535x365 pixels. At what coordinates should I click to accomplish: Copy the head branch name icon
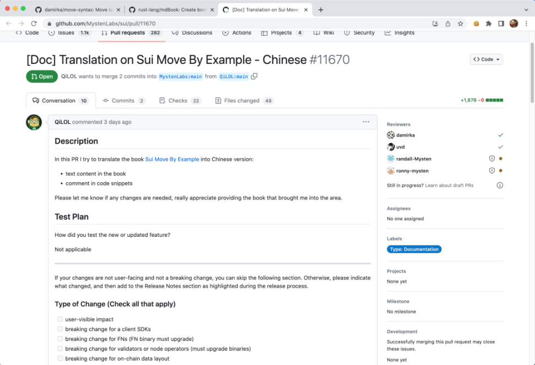point(254,77)
